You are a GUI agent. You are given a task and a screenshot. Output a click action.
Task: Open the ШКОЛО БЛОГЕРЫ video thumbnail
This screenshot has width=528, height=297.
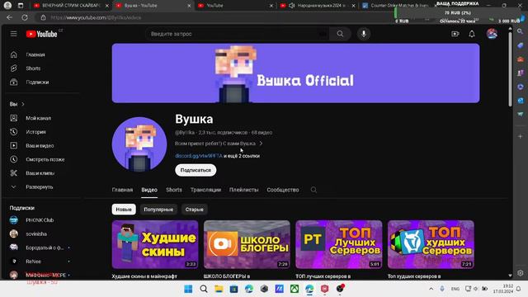[x=247, y=244]
